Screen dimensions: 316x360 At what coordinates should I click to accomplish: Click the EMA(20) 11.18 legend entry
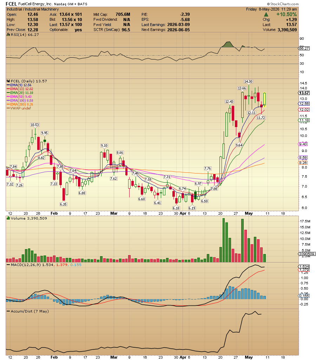point(20,93)
